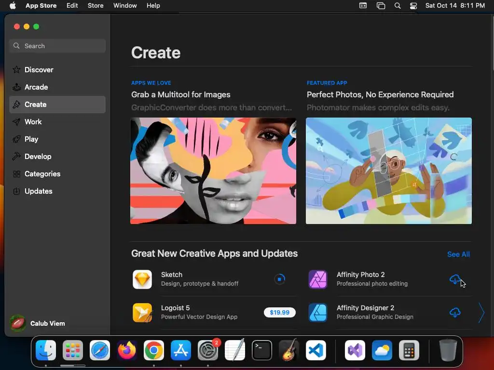Open the Weather app from dock

[x=382, y=350]
